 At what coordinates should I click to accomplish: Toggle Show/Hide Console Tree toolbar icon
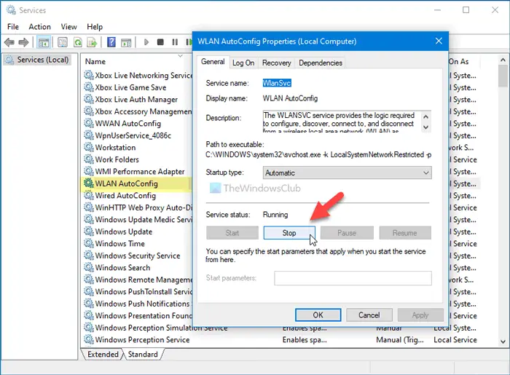[44, 42]
